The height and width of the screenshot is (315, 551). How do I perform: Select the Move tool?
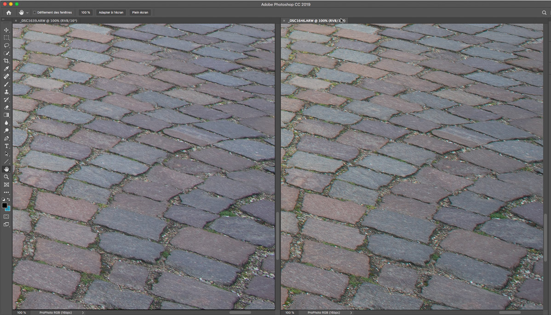click(6, 30)
